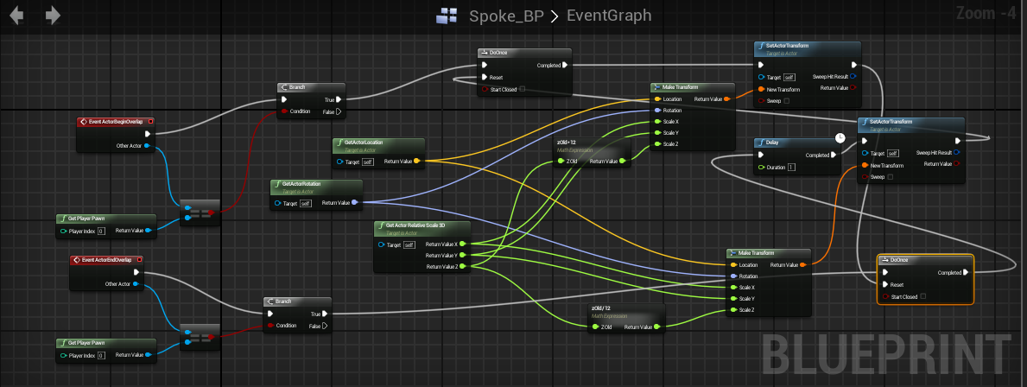Screen dimensions: 1027x387
Task: Click the Zoom -4 indicator text
Action: click(985, 13)
